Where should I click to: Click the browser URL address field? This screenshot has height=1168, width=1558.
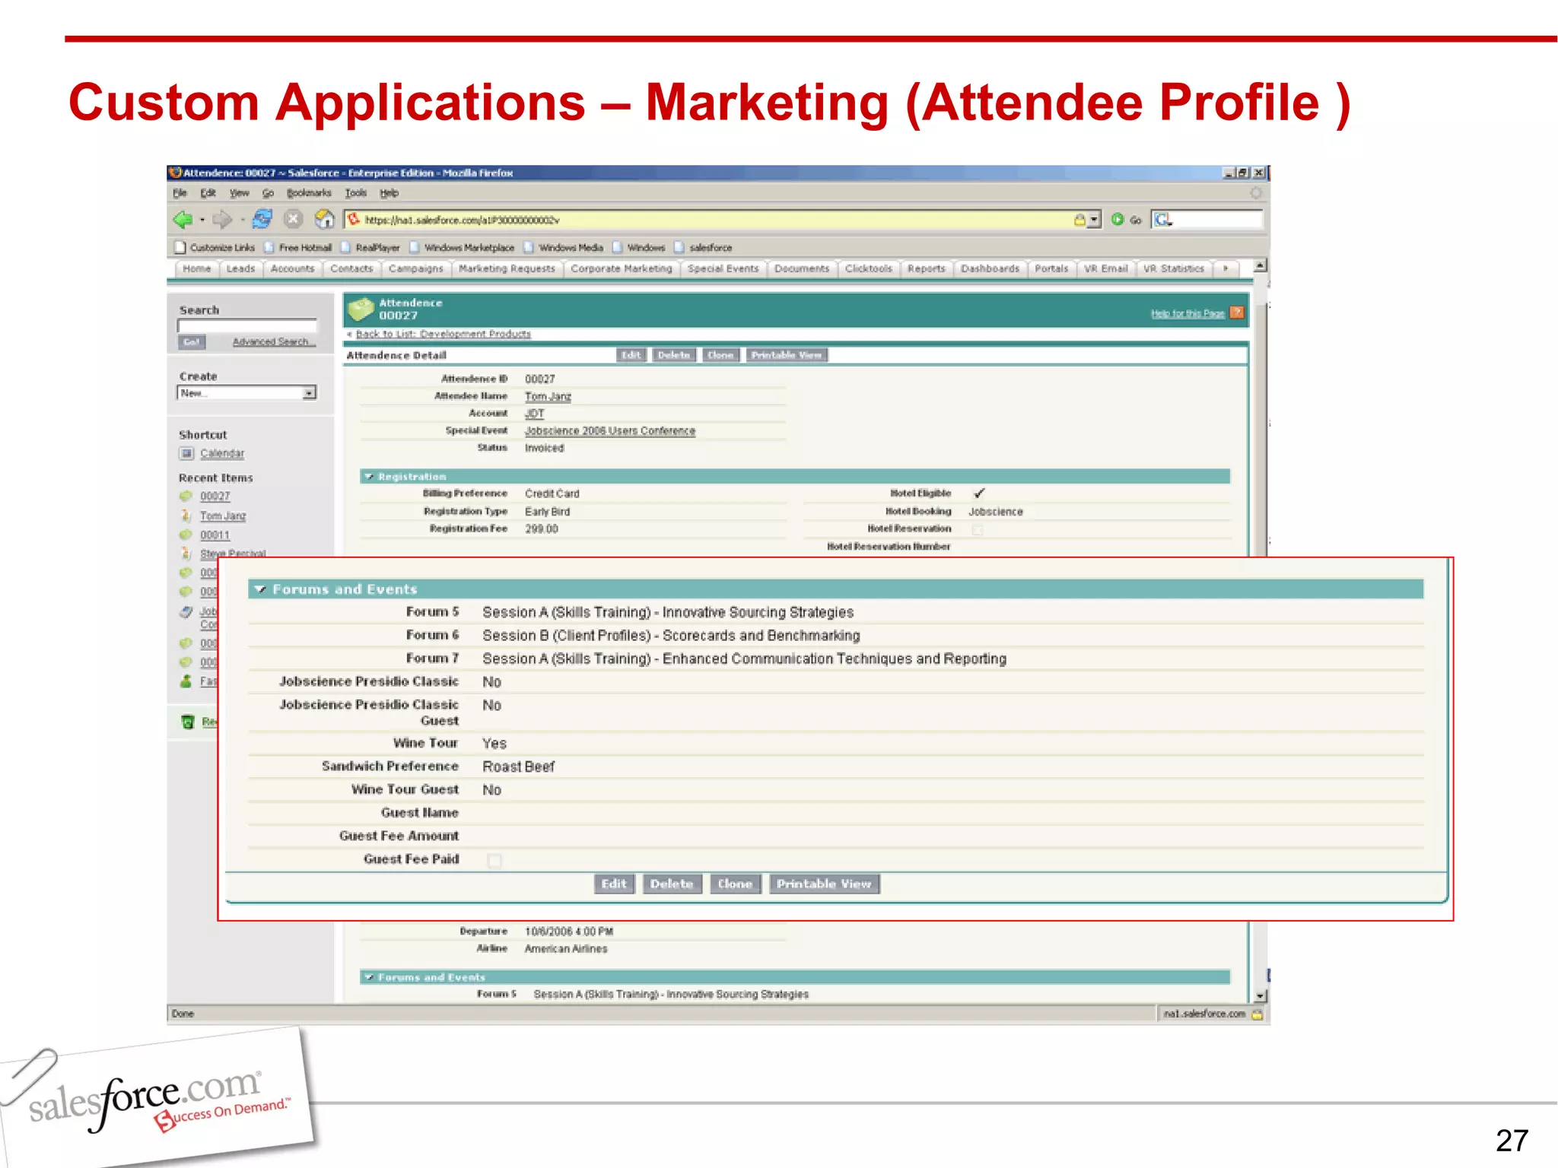coord(715,220)
